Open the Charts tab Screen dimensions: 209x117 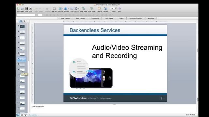121,18
